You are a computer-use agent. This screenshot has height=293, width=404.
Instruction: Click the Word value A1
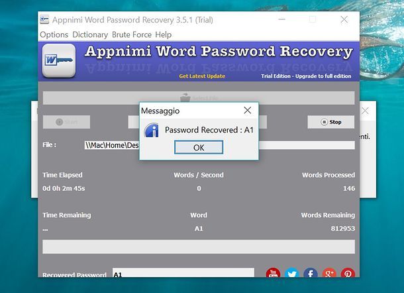(x=199, y=229)
